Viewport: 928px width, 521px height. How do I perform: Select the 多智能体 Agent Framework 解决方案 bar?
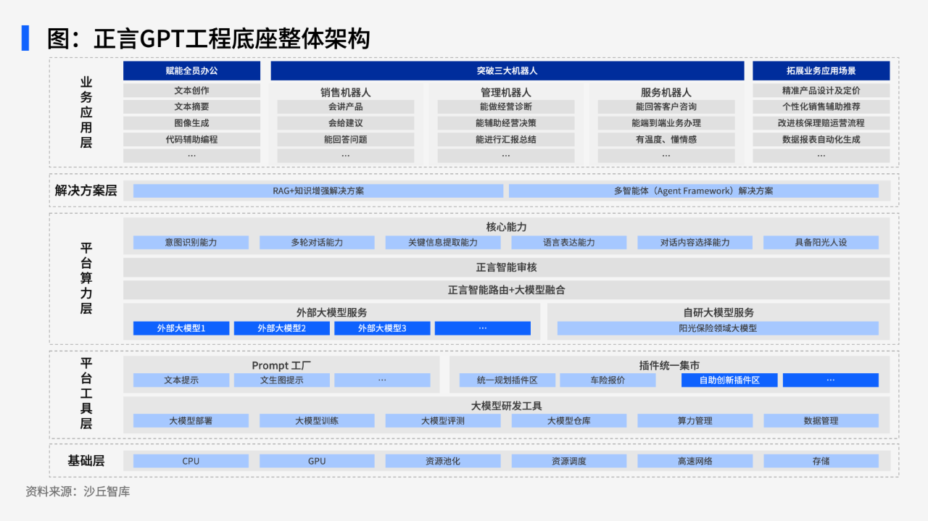tap(693, 191)
